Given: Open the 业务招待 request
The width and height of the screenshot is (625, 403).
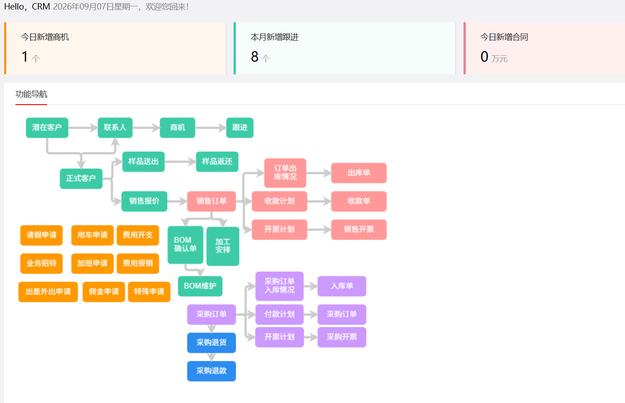Looking at the screenshot, I should [41, 264].
